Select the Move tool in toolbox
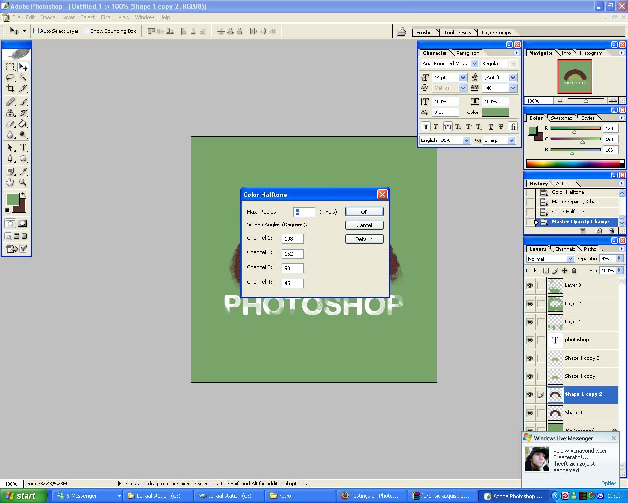628x503 pixels. [x=23, y=67]
